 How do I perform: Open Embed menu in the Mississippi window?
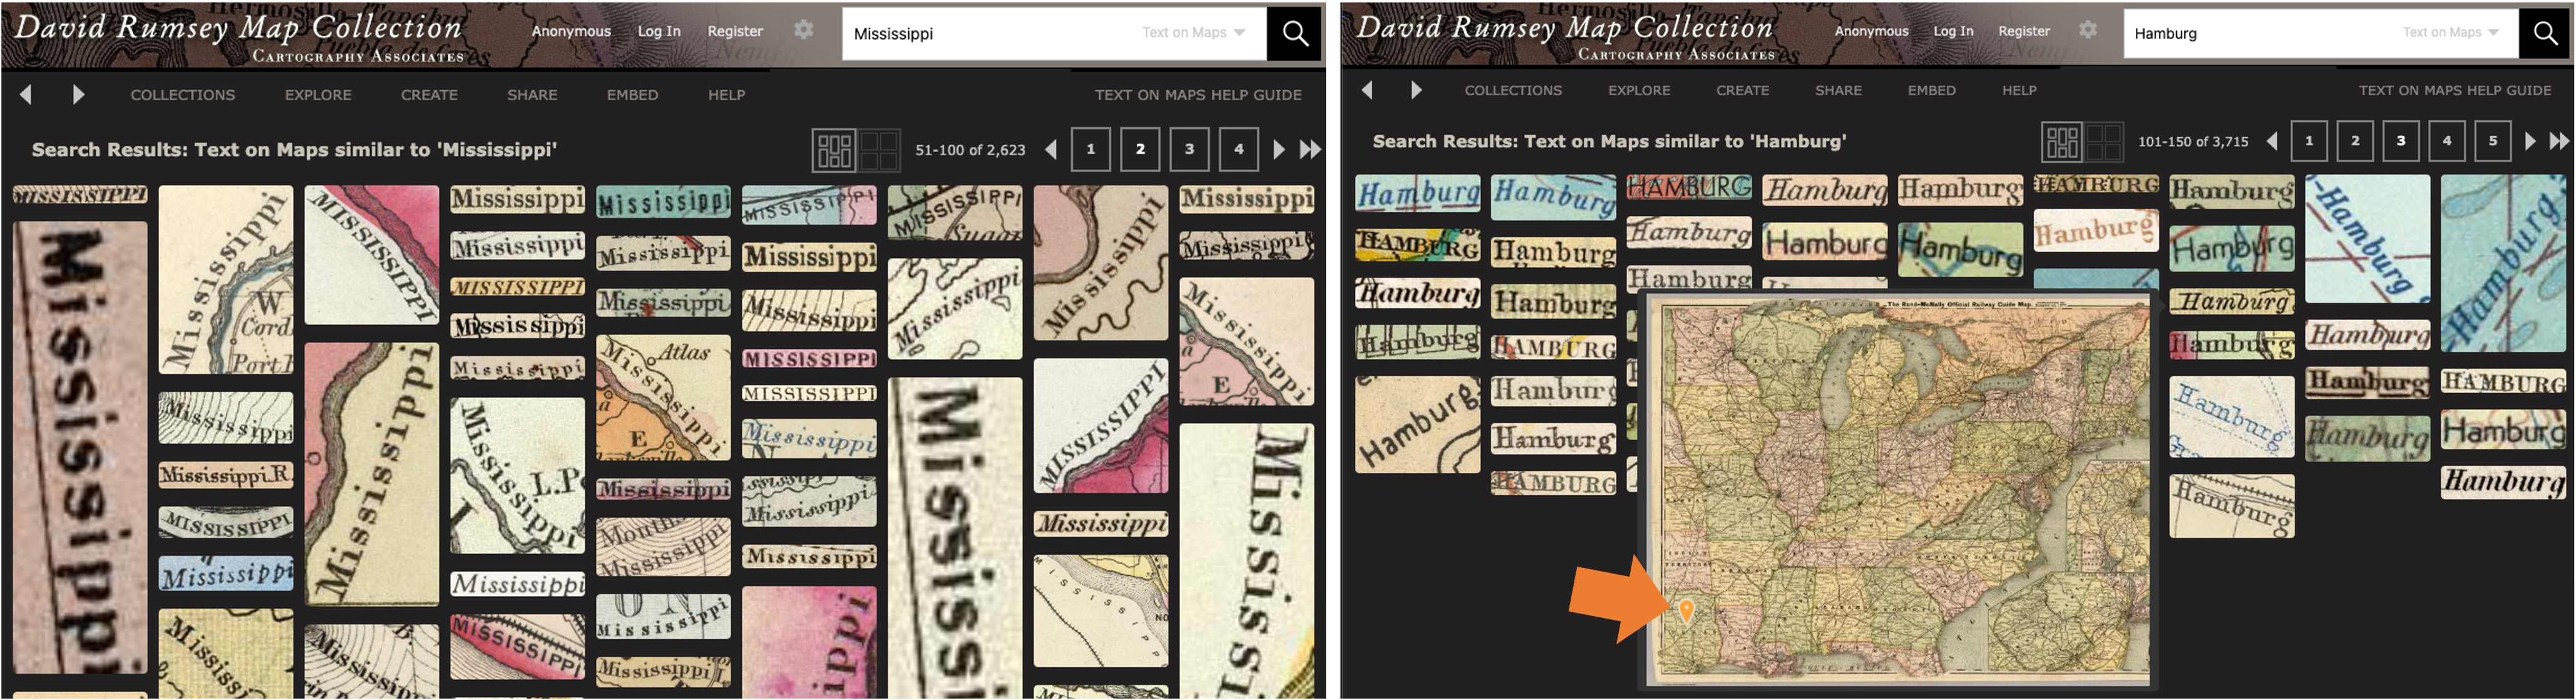pos(632,95)
